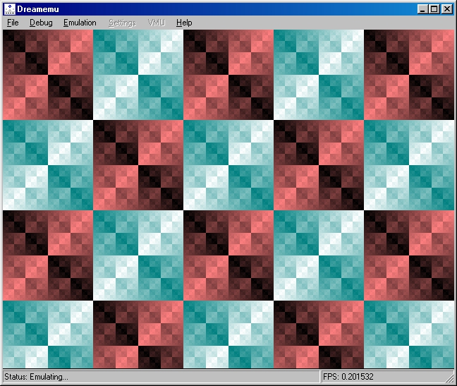The width and height of the screenshot is (457, 386).
Task: Click the 'Status: Emulating...' status text
Action: [36, 377]
